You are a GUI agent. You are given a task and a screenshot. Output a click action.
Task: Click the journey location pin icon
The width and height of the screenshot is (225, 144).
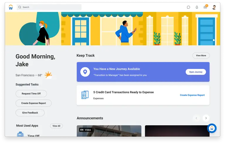click(x=85, y=72)
